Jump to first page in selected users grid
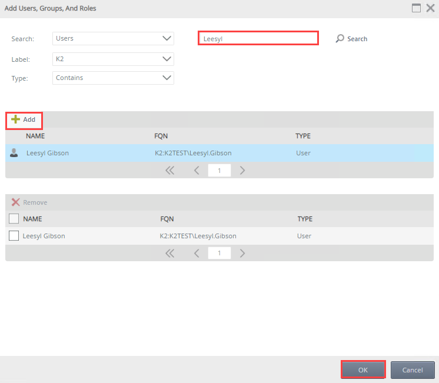439x383 pixels. (x=170, y=254)
